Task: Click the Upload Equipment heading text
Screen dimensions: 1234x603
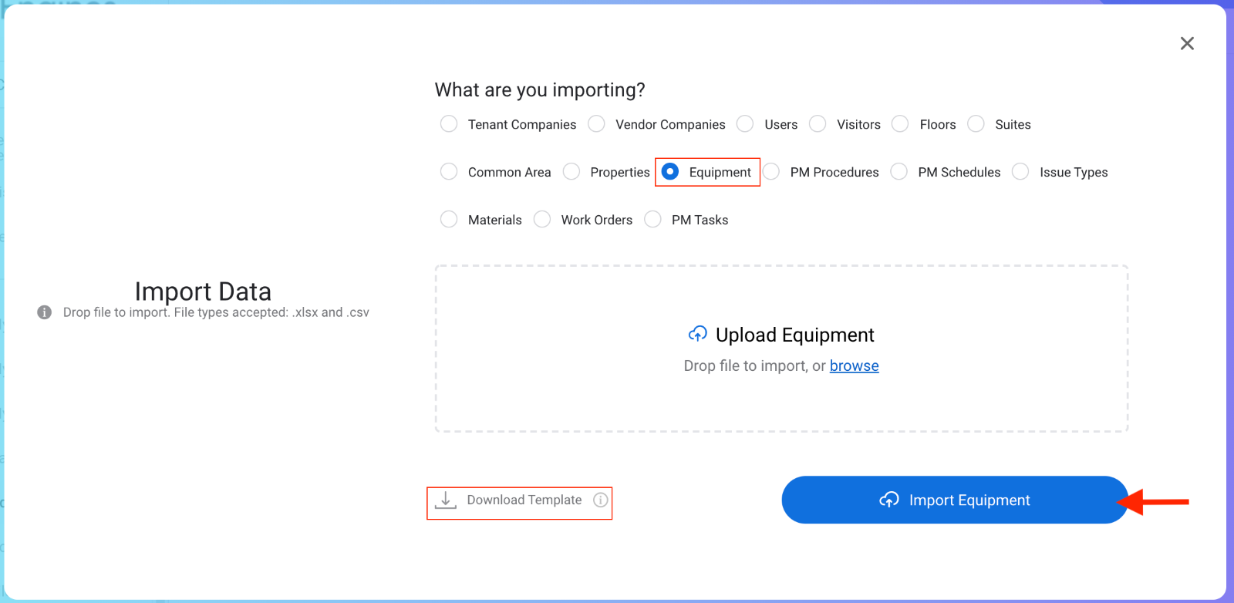Action: pyautogui.click(x=794, y=335)
